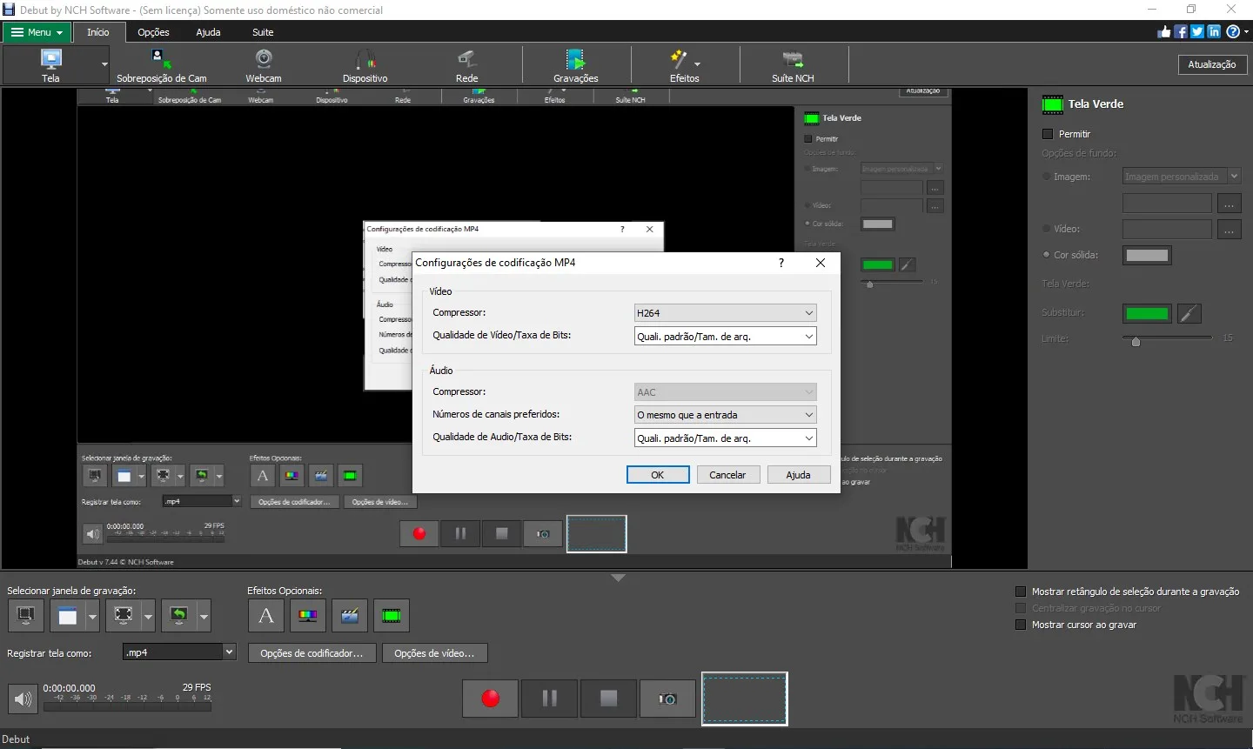The width and height of the screenshot is (1253, 749).
Task: Click the eyedropper next to Substituir color
Action: pos(1189,313)
